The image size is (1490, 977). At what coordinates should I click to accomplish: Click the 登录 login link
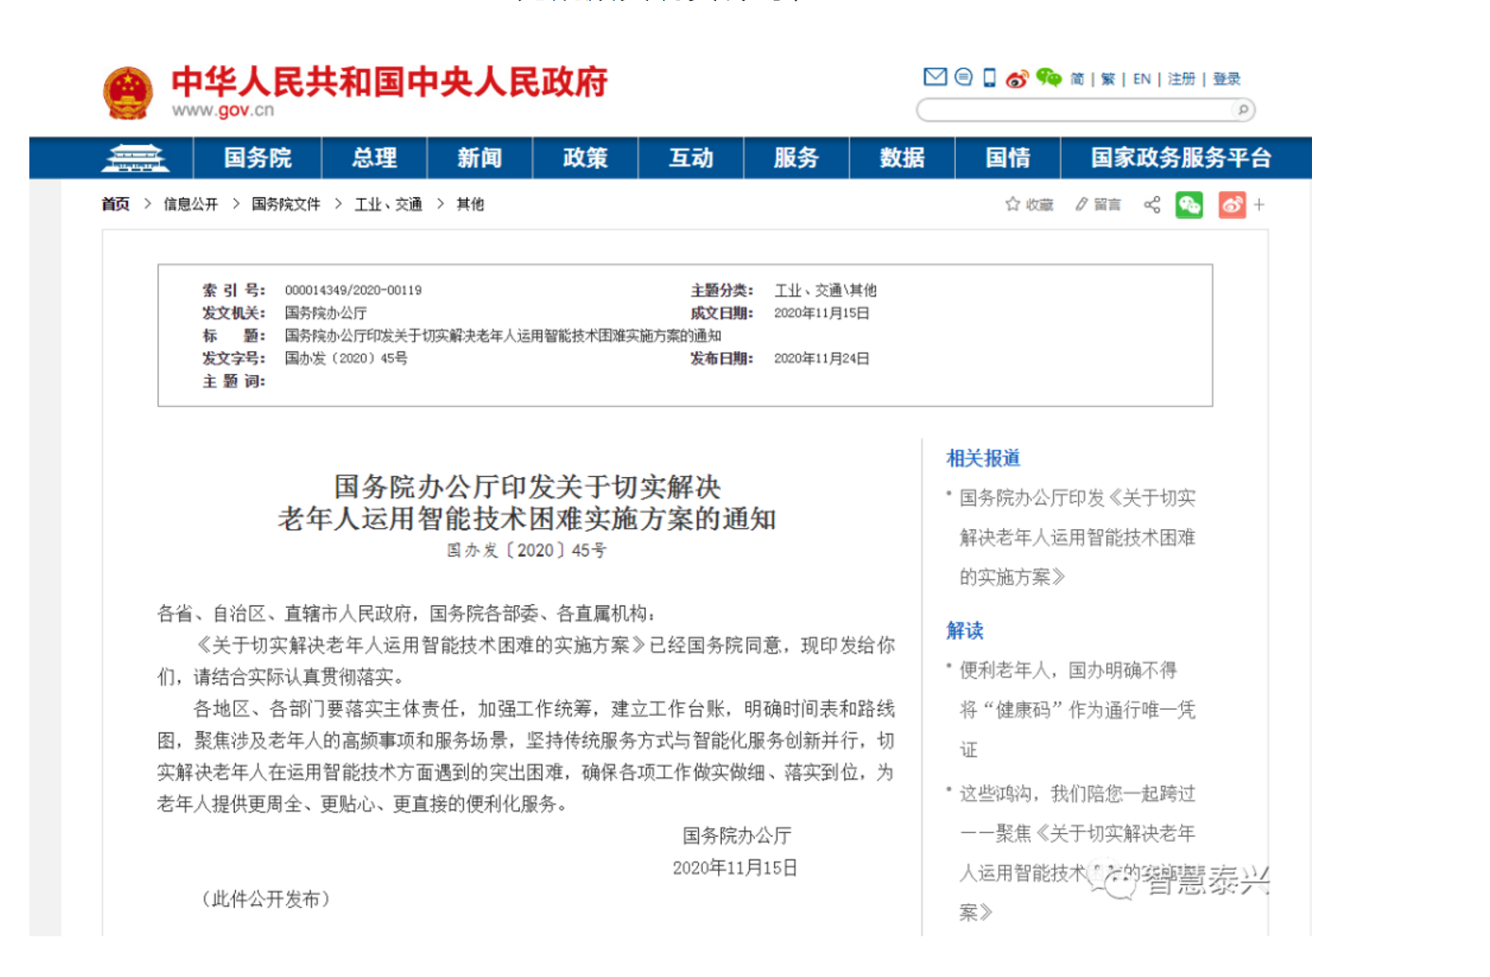coord(1226,80)
